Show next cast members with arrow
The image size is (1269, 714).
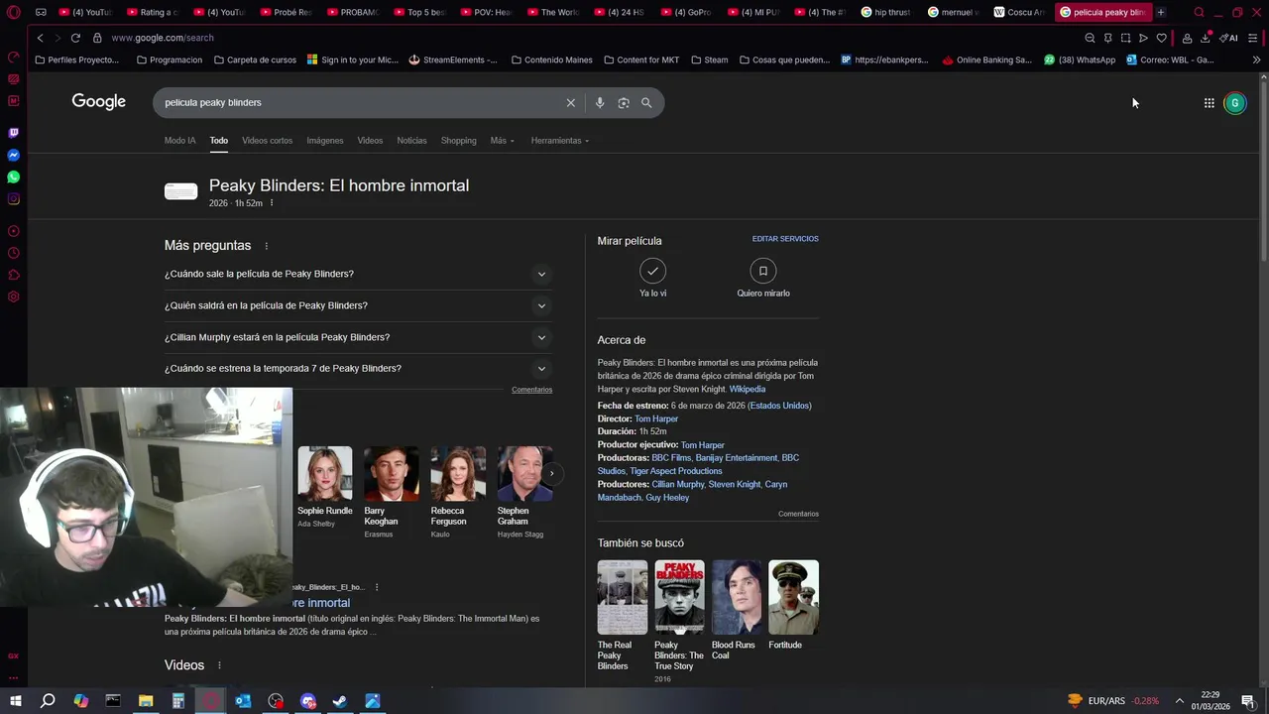551,474
